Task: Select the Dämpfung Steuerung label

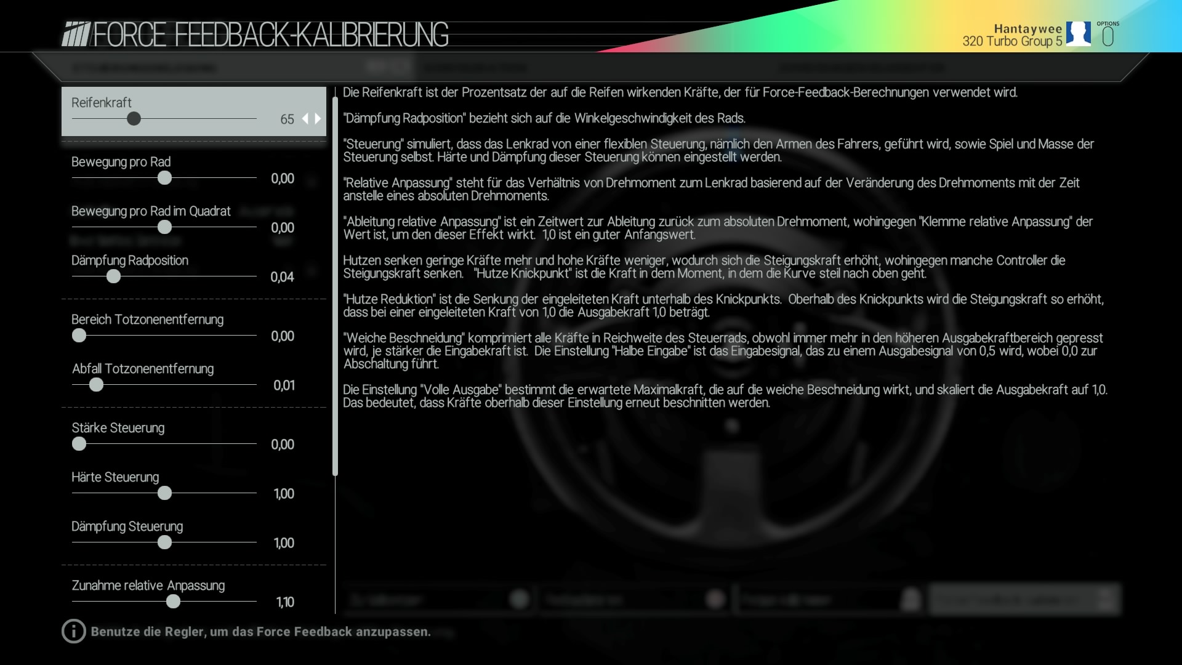Action: click(x=127, y=526)
